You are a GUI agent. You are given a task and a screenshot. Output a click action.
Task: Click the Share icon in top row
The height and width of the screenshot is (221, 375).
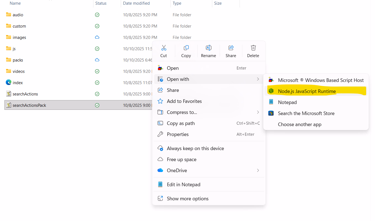point(231,48)
